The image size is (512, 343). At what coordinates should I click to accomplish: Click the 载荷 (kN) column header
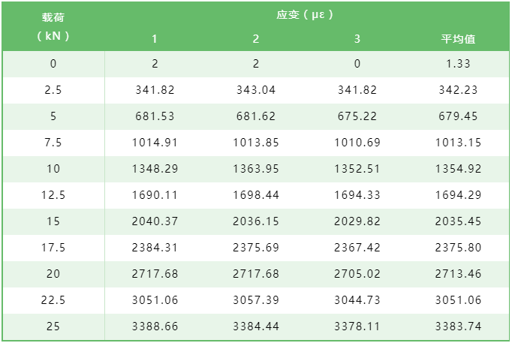53,26
